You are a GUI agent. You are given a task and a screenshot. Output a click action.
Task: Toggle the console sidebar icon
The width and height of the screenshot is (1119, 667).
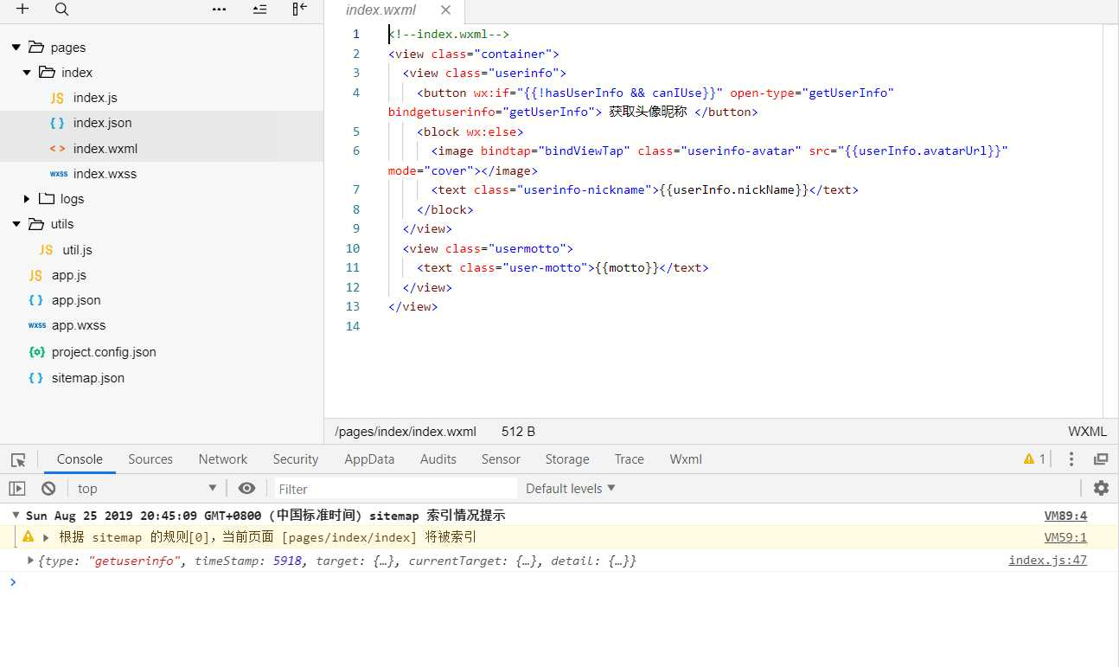[17, 488]
